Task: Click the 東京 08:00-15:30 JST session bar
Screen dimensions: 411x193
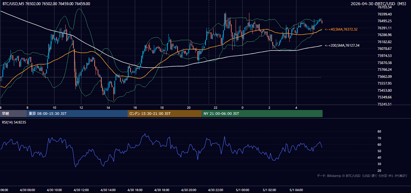Action: (x=77, y=114)
